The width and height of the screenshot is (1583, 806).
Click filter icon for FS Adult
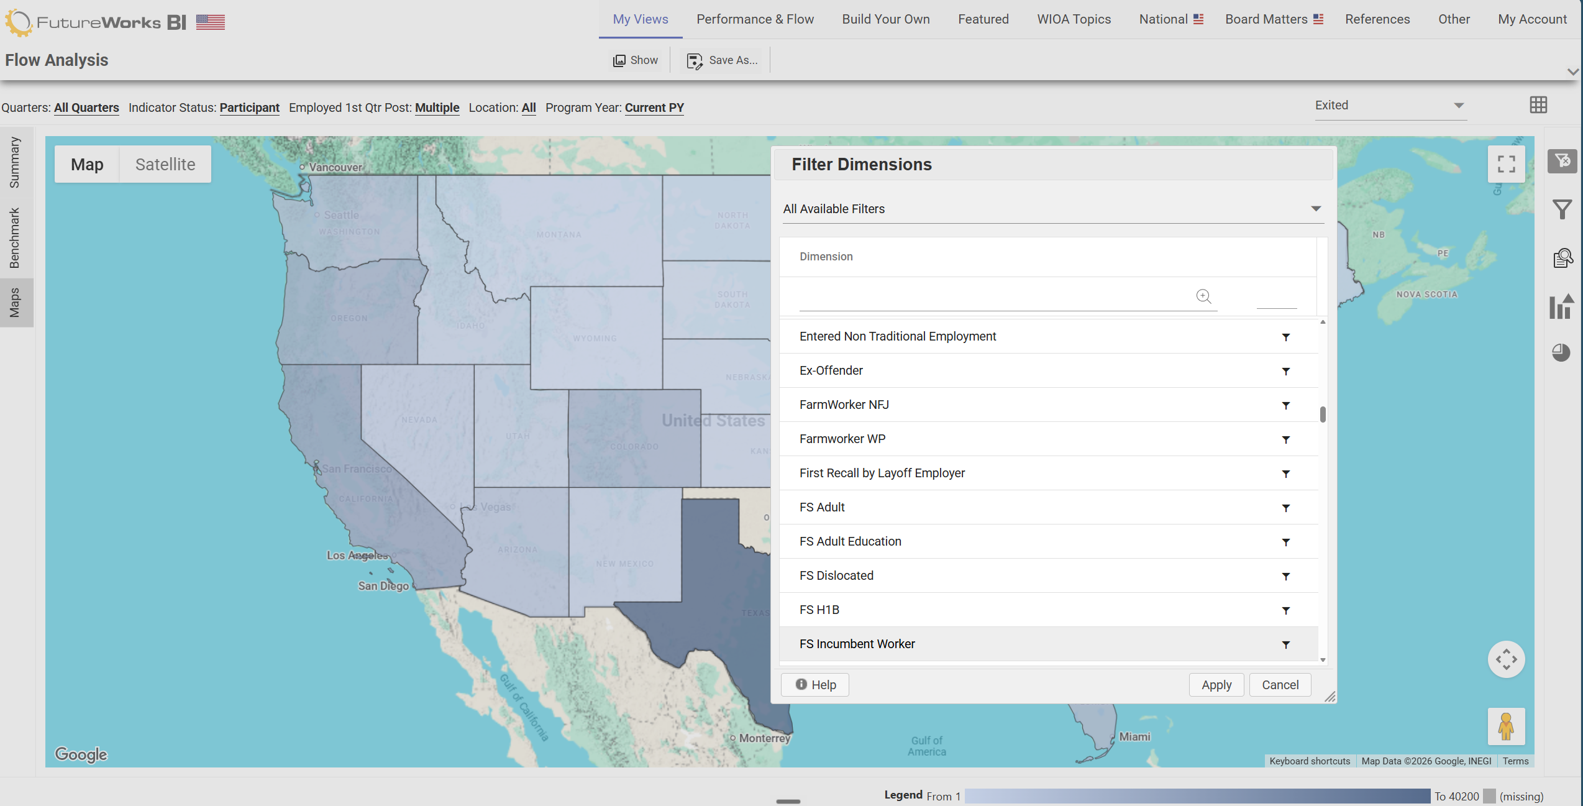coord(1286,508)
